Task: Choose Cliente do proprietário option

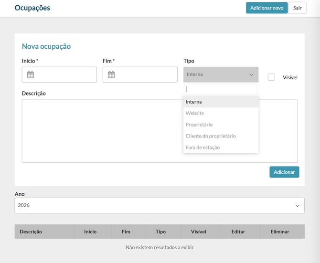Action: click(x=221, y=136)
